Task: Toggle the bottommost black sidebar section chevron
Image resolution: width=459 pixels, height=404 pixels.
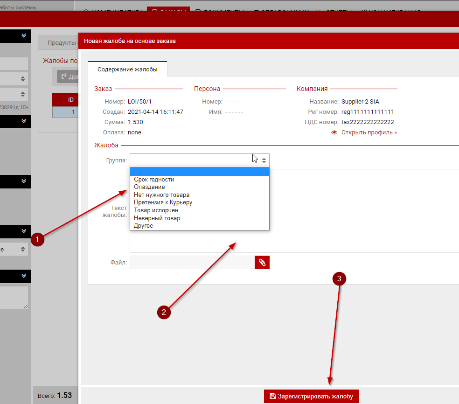Action: click(24, 276)
